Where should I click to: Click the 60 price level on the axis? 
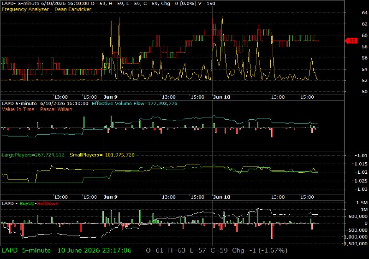(x=364, y=35)
